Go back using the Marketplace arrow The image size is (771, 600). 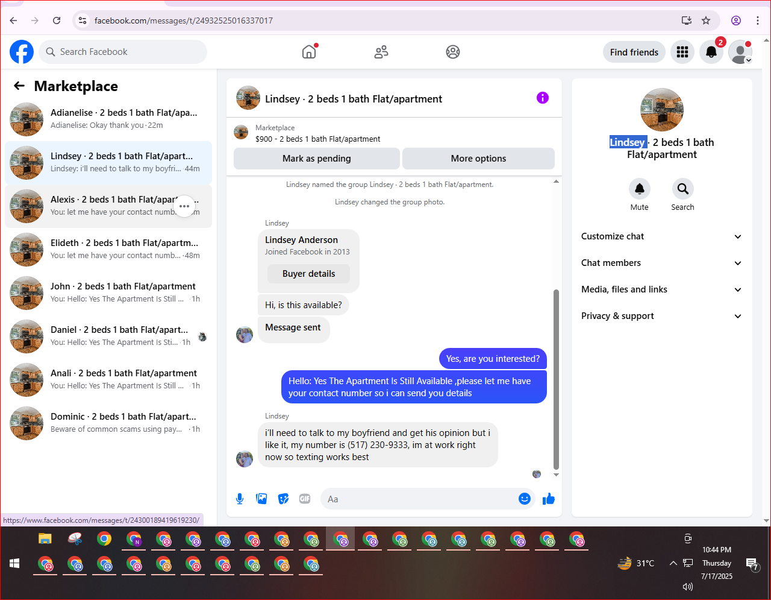(x=19, y=86)
